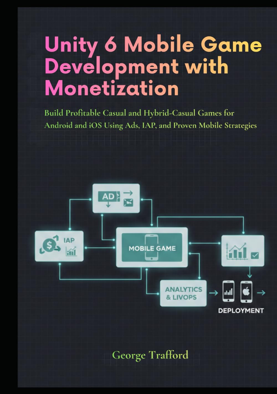The image size is (277, 394).
Task: Click subtitle line starting 'Android and iOS'
Action: [x=150, y=126]
